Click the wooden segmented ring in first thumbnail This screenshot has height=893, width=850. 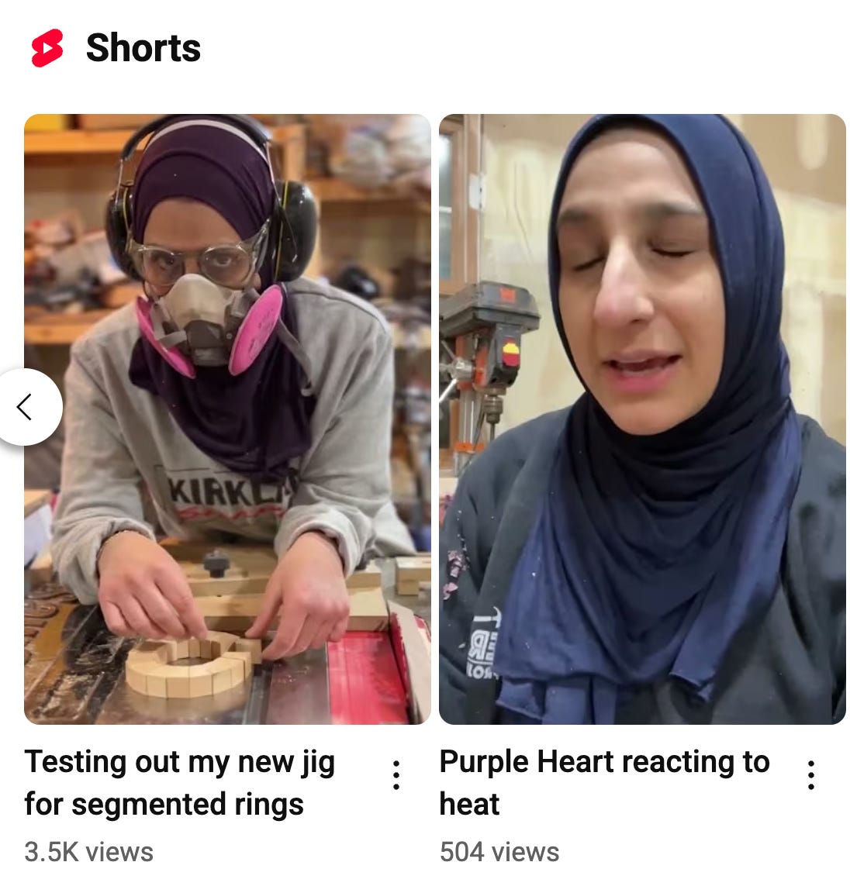click(191, 664)
